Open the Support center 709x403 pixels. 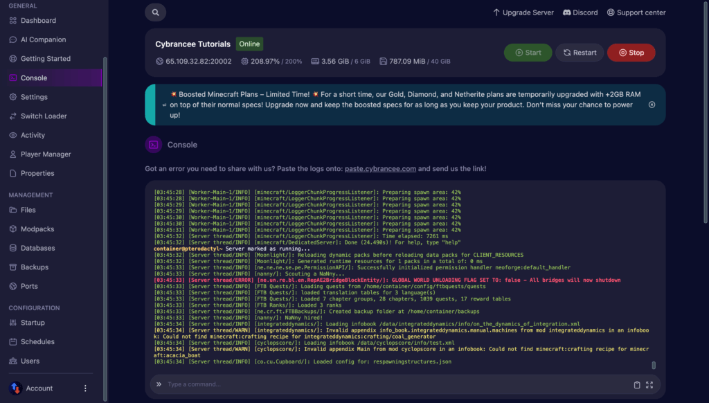tap(636, 12)
